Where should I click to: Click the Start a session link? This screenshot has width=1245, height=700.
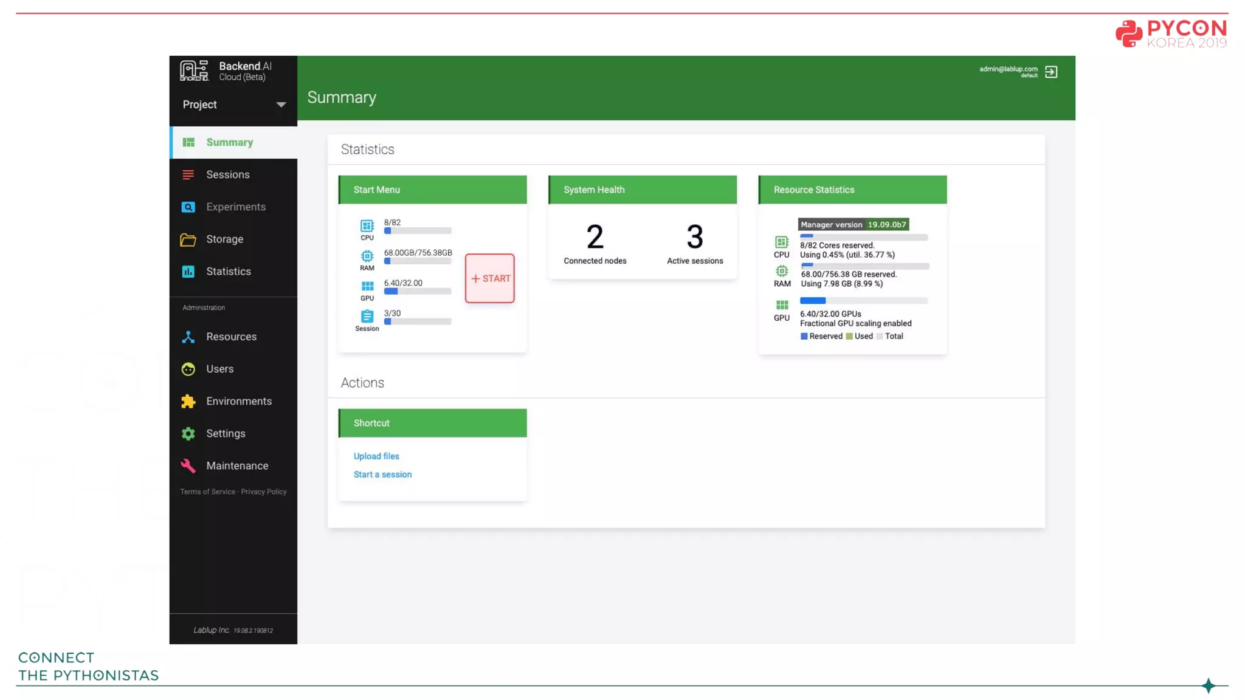(382, 475)
